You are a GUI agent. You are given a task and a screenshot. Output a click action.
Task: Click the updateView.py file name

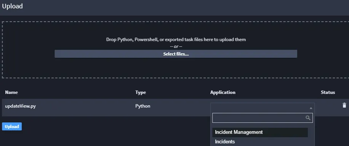point(21,106)
